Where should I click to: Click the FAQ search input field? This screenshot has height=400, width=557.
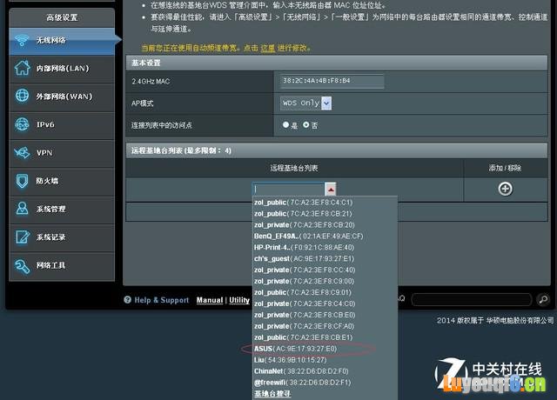472,299
